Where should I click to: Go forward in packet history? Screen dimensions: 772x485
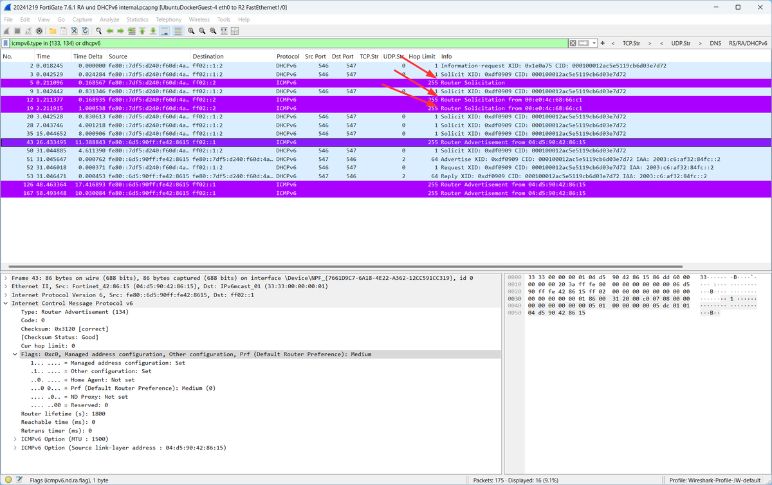[x=121, y=30]
